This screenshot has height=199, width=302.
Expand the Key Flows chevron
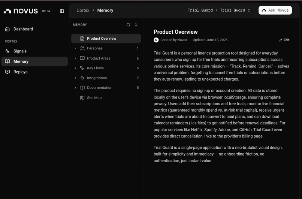(75, 68)
